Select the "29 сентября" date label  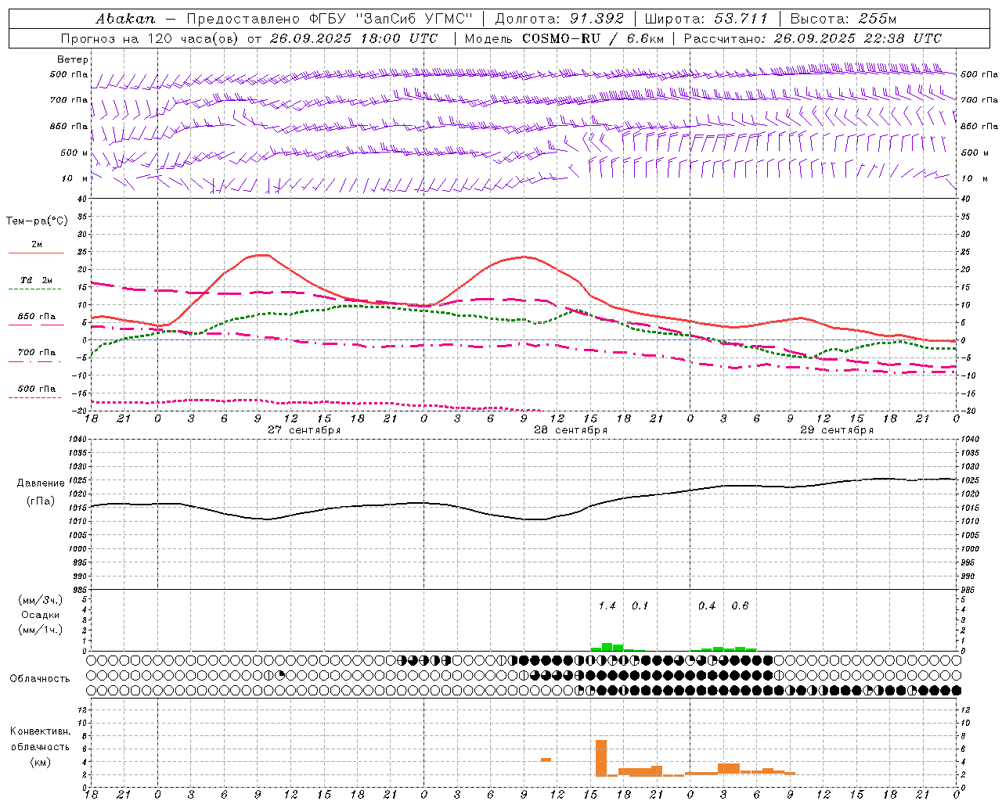[x=837, y=430]
